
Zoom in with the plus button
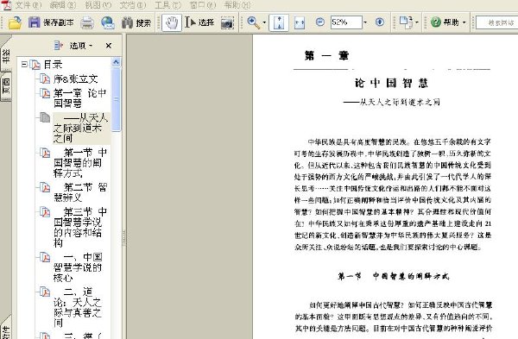pyautogui.click(x=380, y=22)
